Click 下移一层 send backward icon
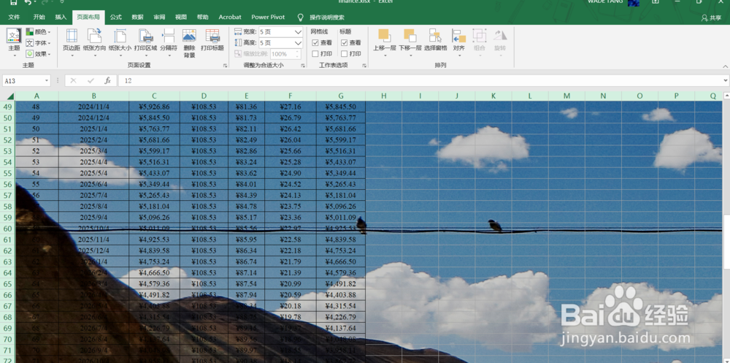730x363 pixels. click(x=410, y=37)
